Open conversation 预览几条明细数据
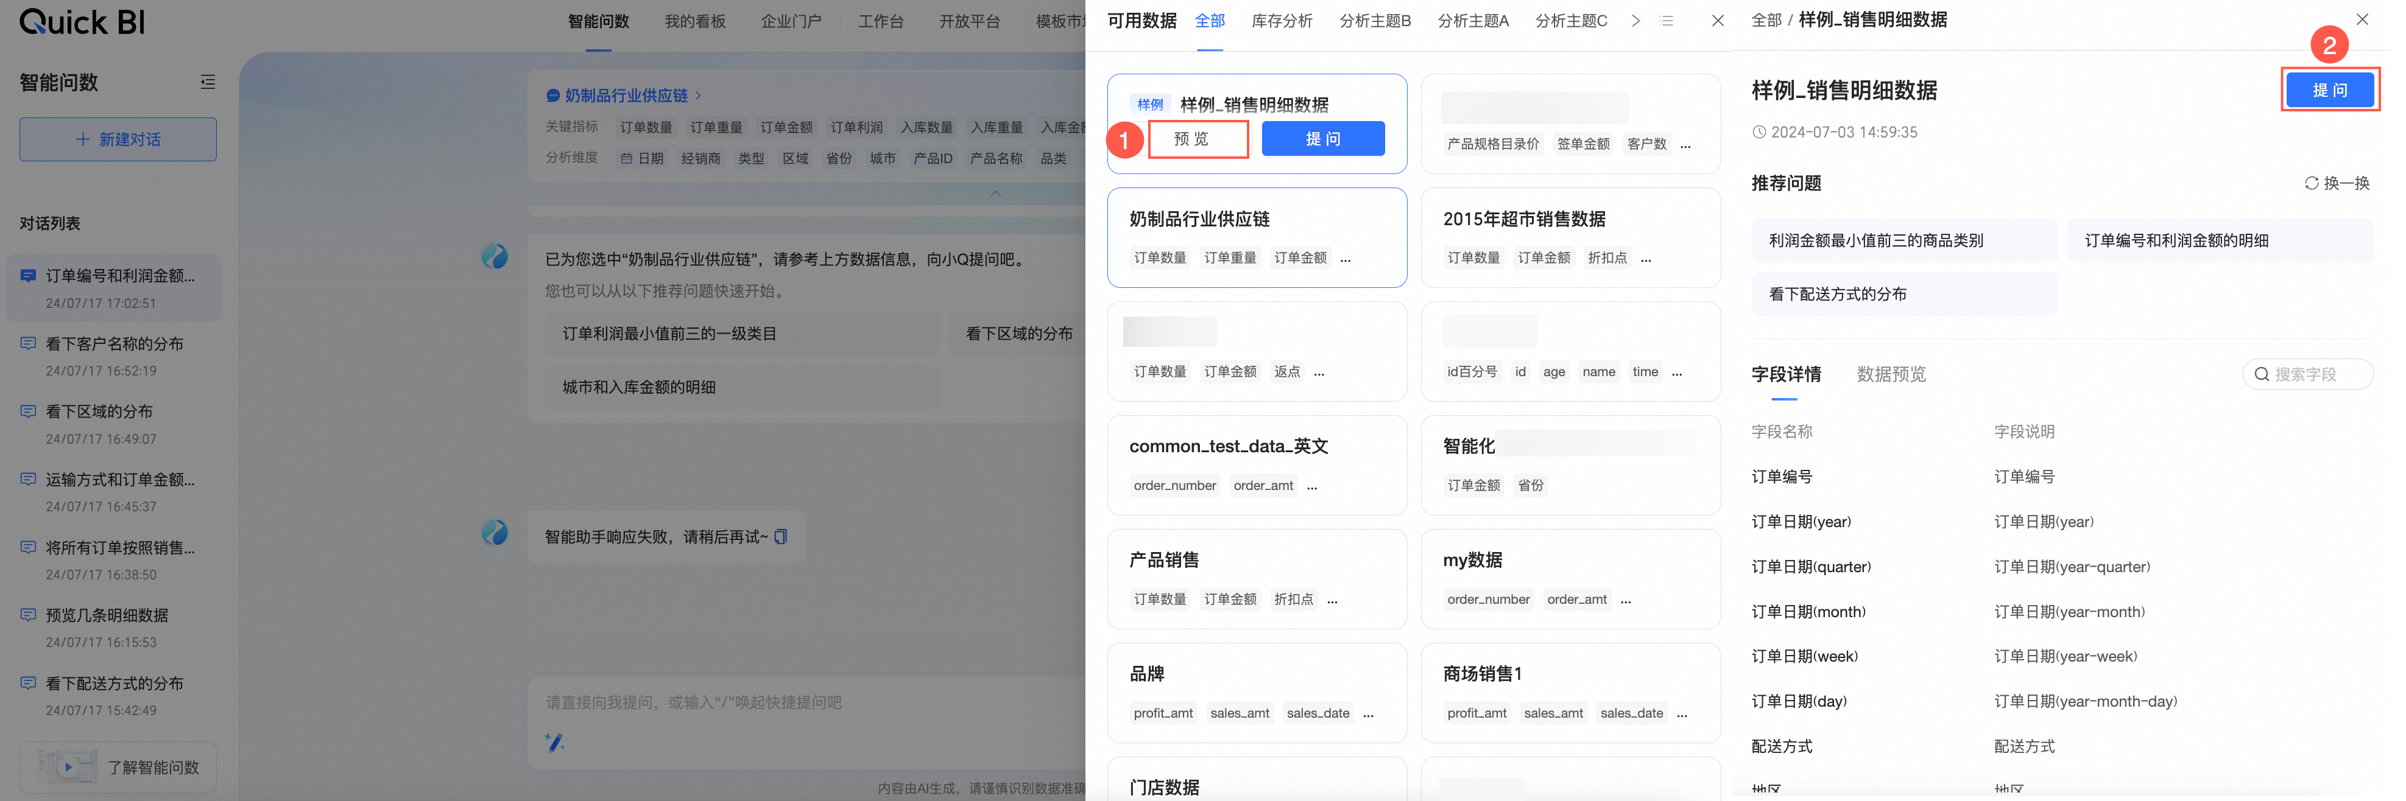 (113, 628)
